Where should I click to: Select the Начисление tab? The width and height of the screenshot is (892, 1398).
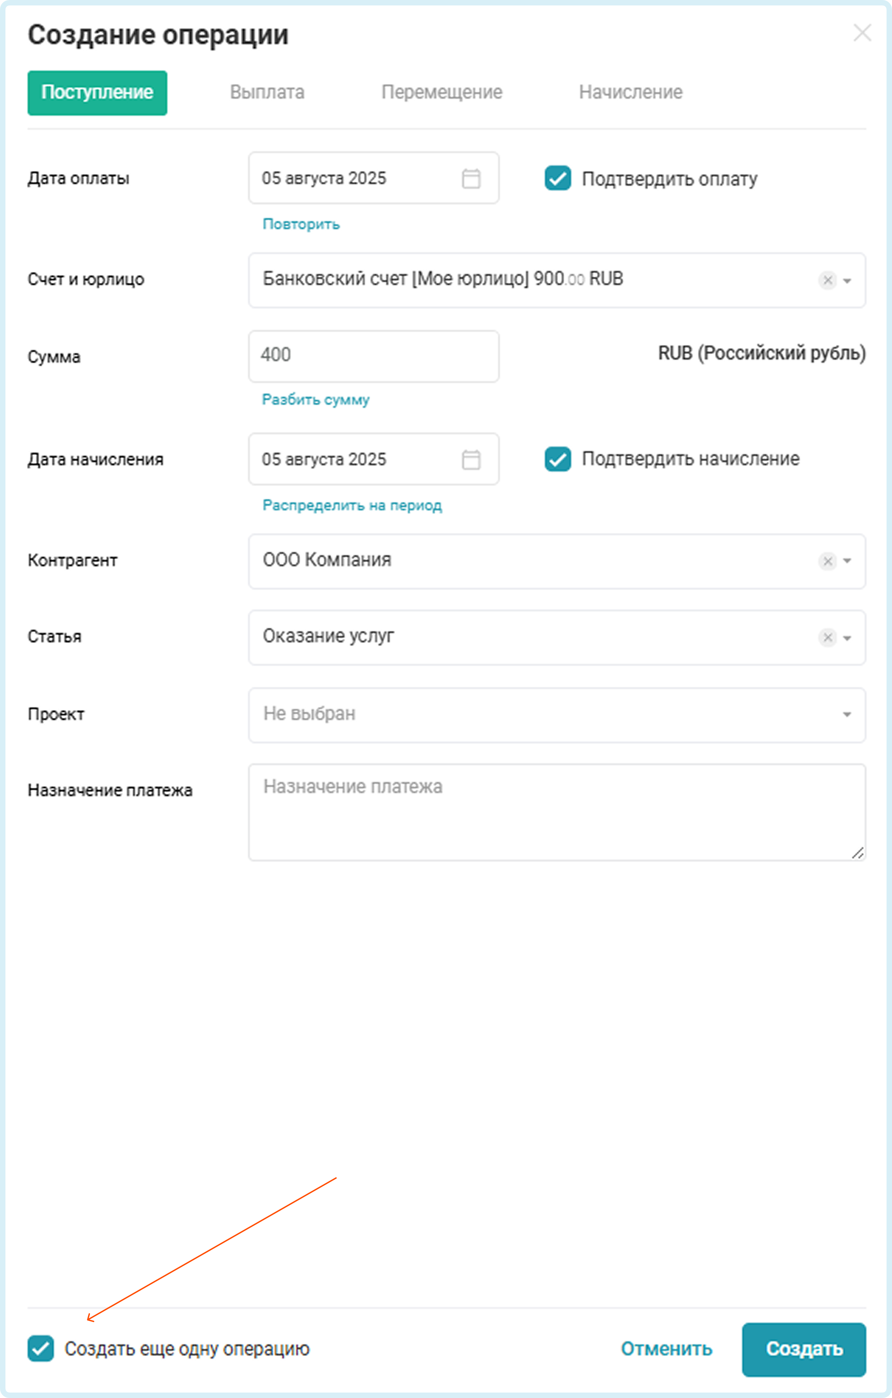631,92
